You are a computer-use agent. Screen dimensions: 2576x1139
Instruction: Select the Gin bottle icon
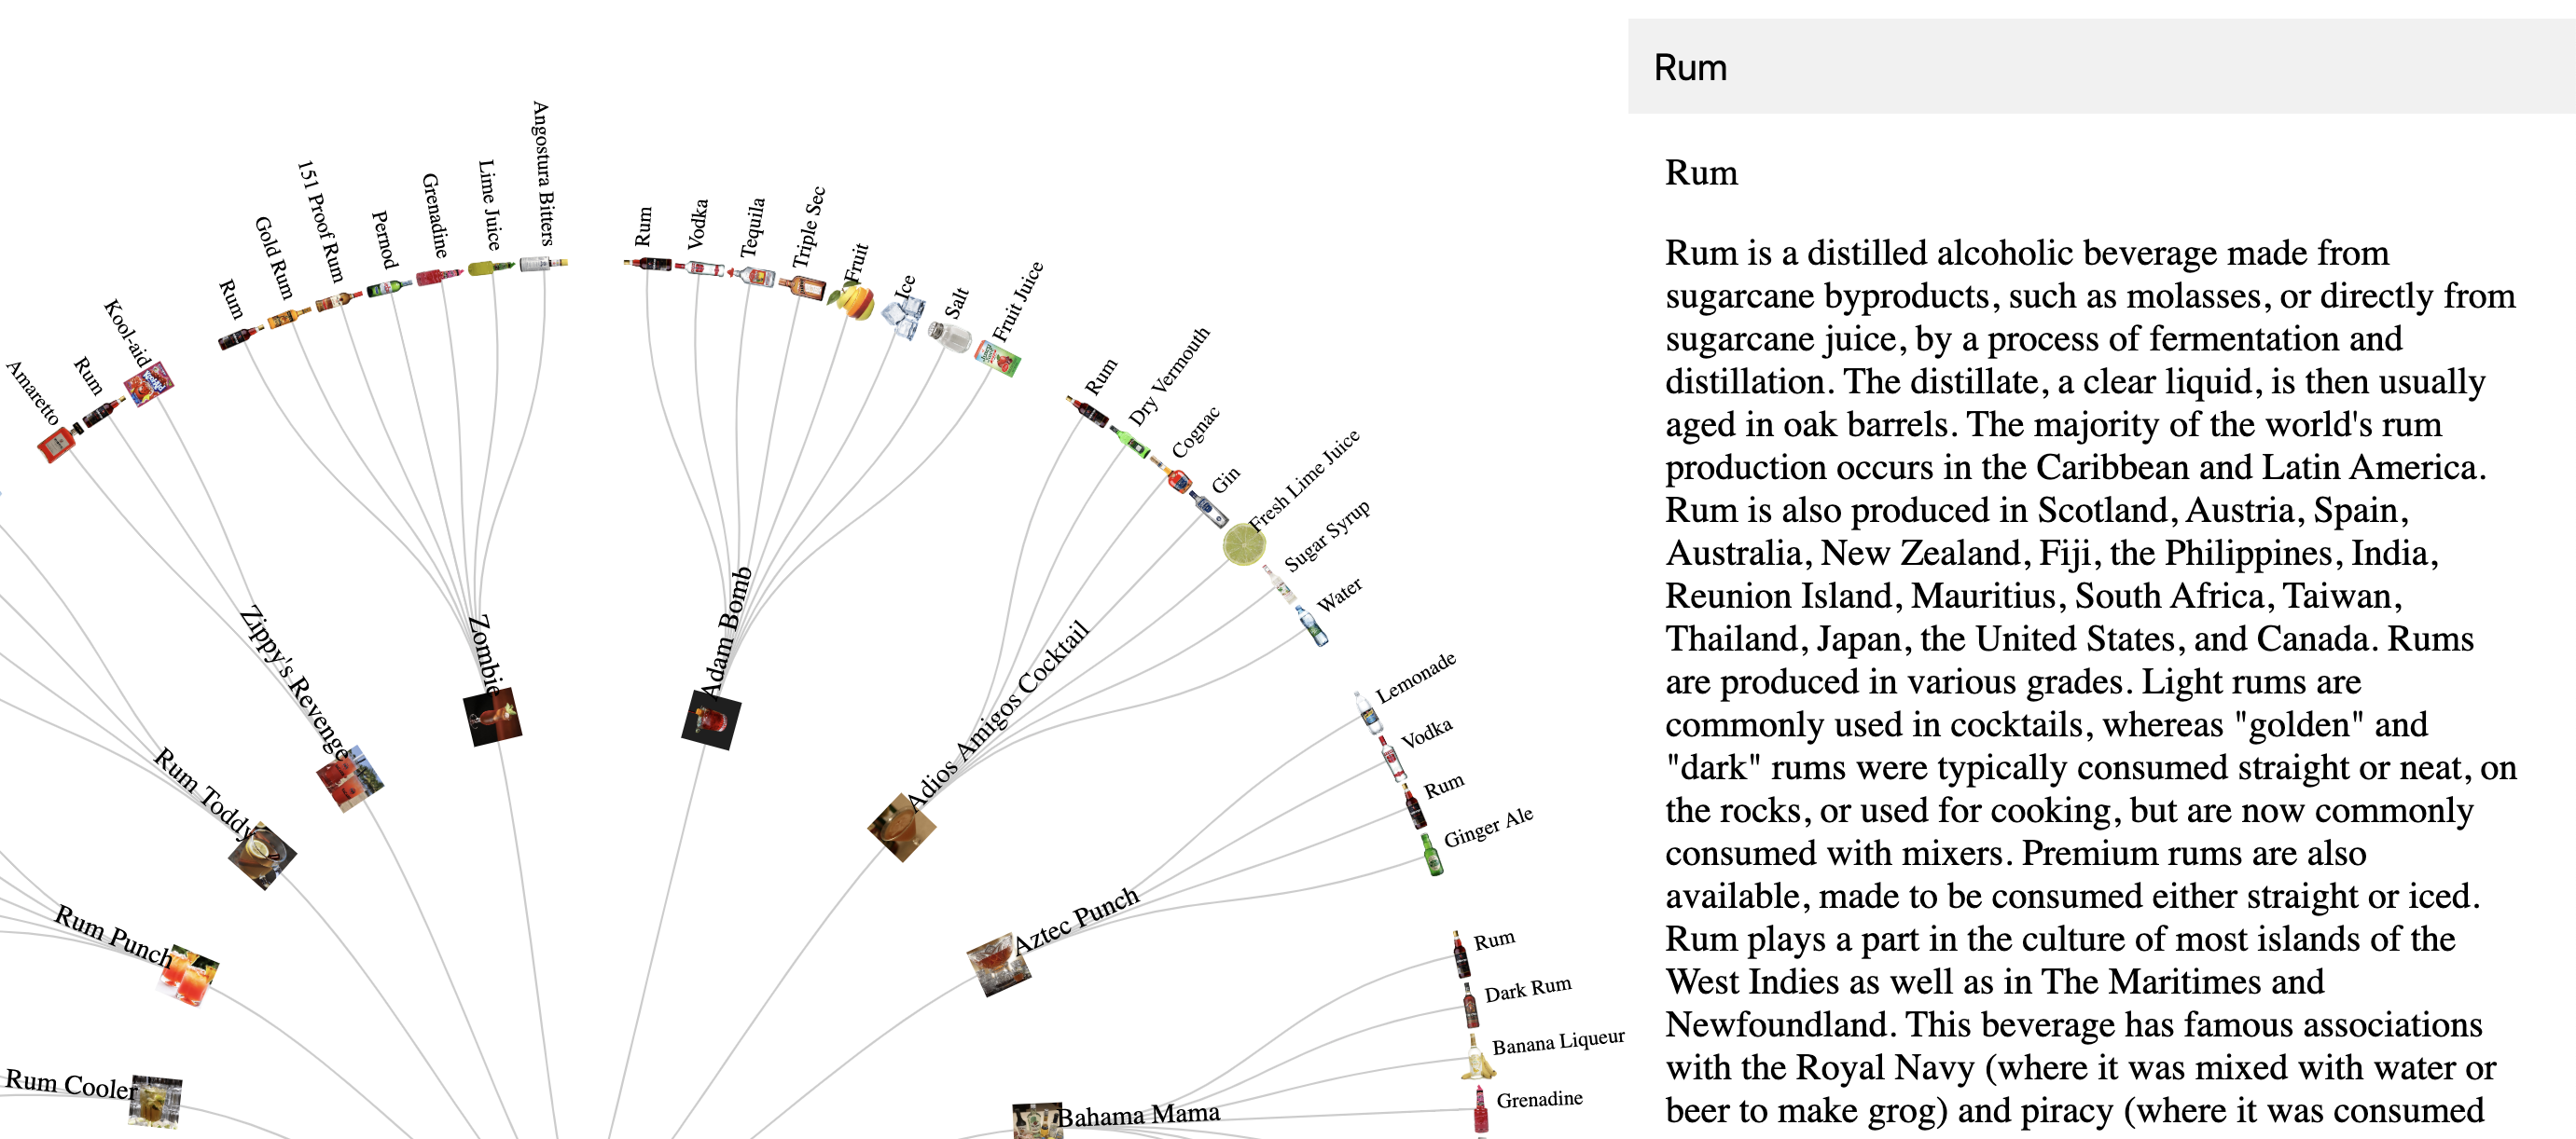click(x=1209, y=509)
